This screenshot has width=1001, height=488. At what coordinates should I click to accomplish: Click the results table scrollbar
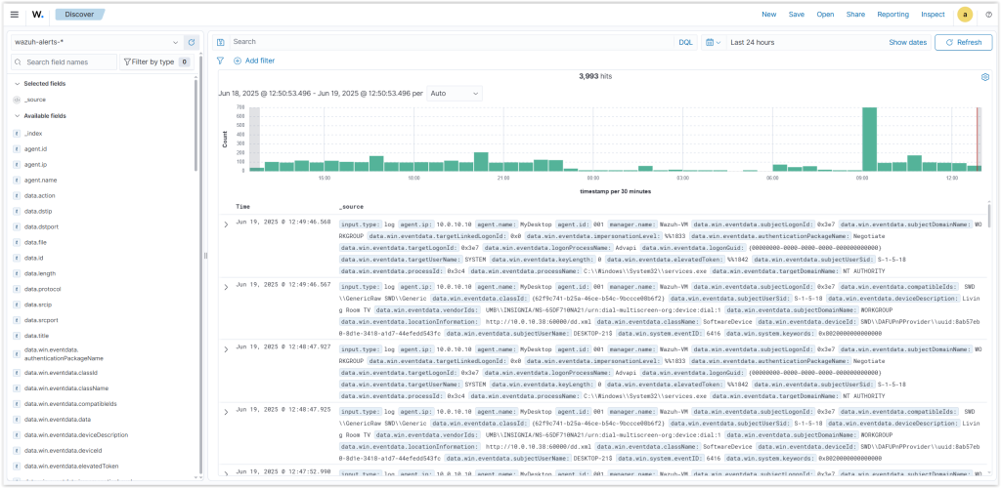tap(989, 216)
